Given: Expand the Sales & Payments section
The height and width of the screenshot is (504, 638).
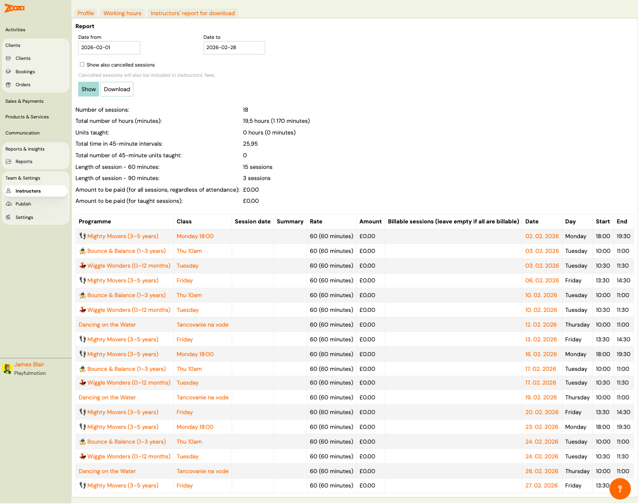Looking at the screenshot, I should 25,101.
